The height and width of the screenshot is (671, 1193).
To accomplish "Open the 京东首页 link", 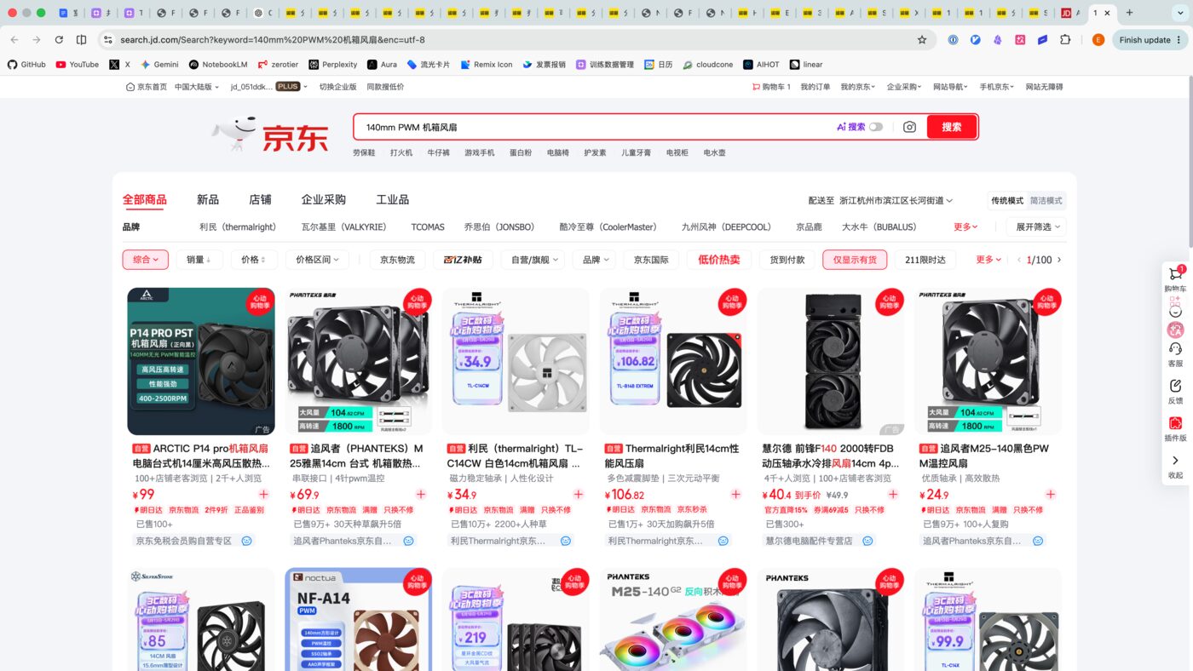I will 147,87.
